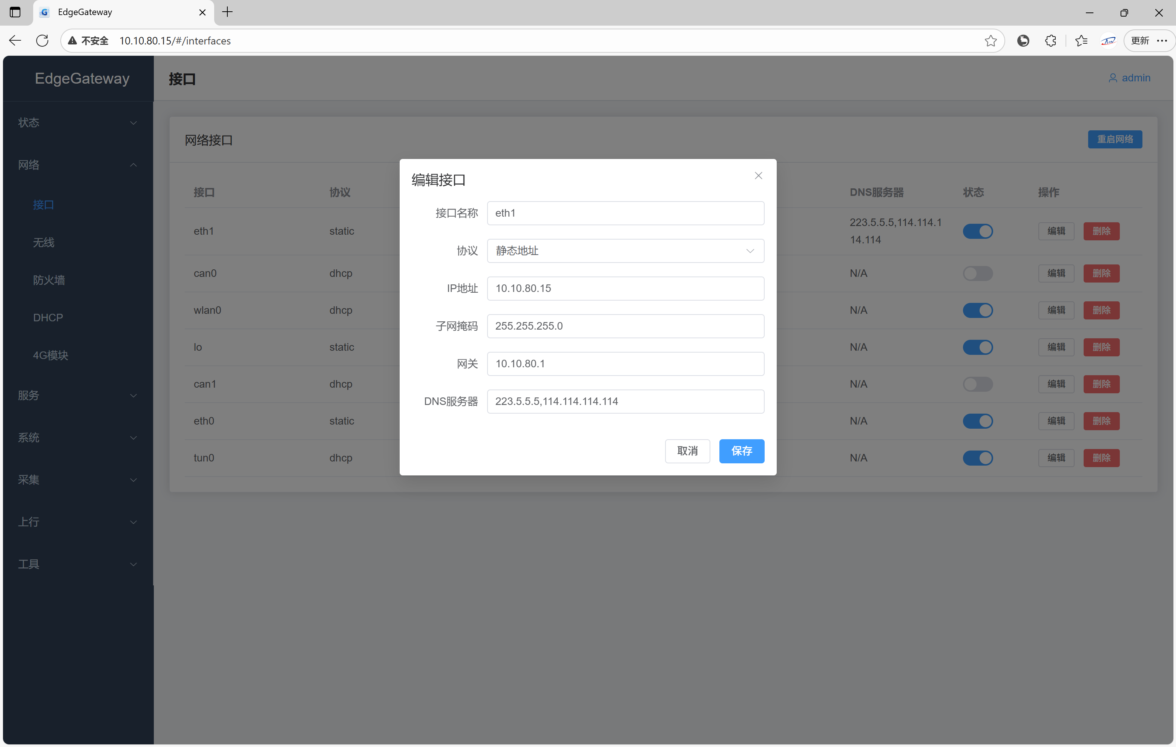Click the admin user icon
The height and width of the screenshot is (747, 1176).
1113,78
